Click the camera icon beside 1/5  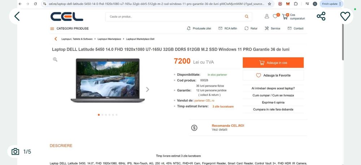(15, 151)
